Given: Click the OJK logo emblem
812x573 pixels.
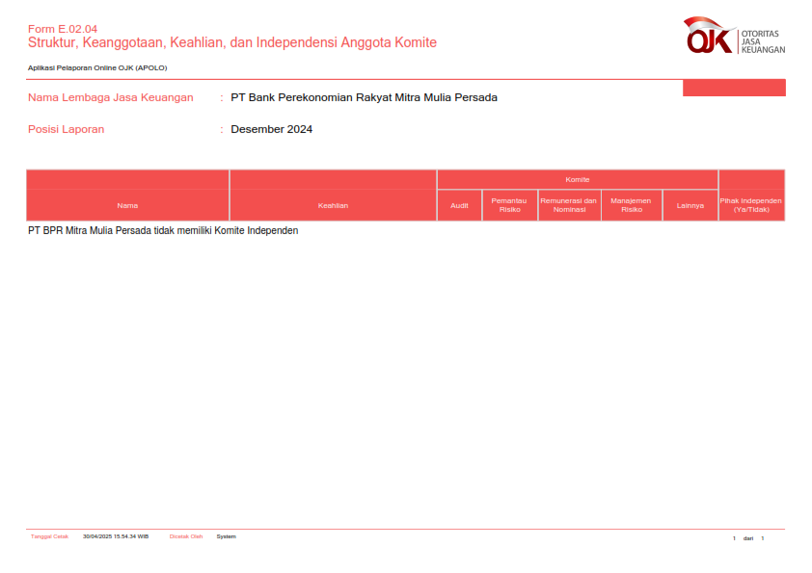Looking at the screenshot, I should coord(709,36).
